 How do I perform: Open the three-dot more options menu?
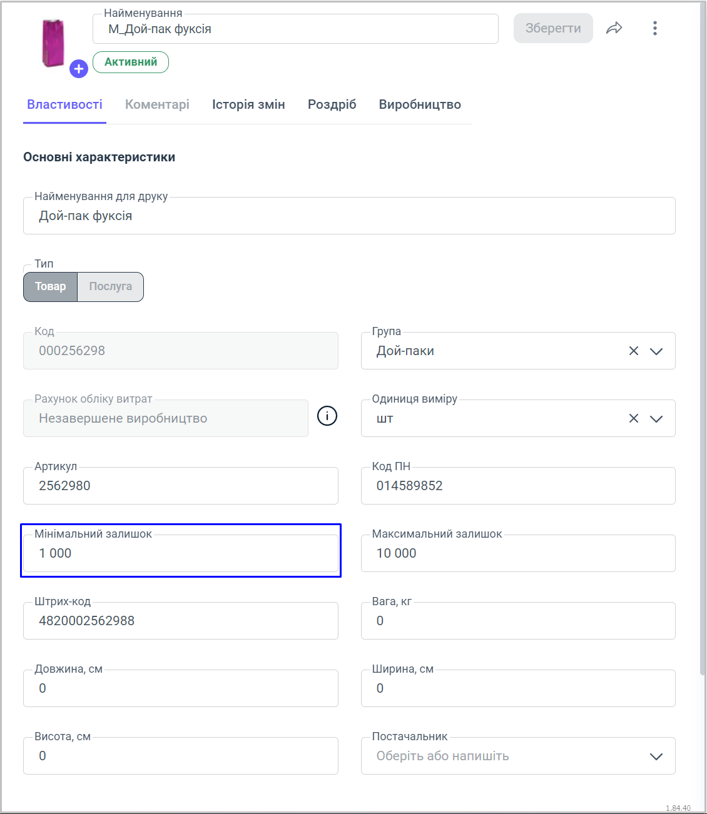pyautogui.click(x=654, y=28)
